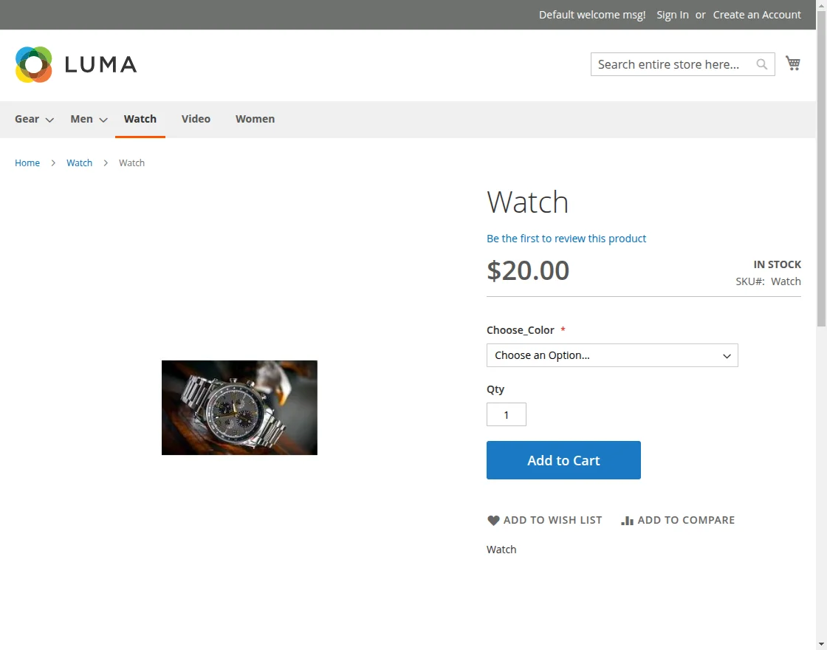827x650 pixels.
Task: Click the Luma logo
Action: [74, 64]
